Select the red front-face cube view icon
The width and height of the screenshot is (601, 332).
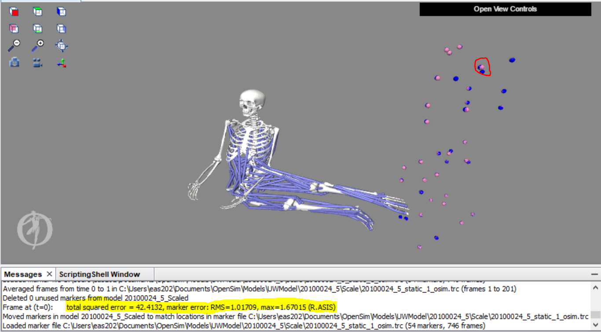pos(14,12)
